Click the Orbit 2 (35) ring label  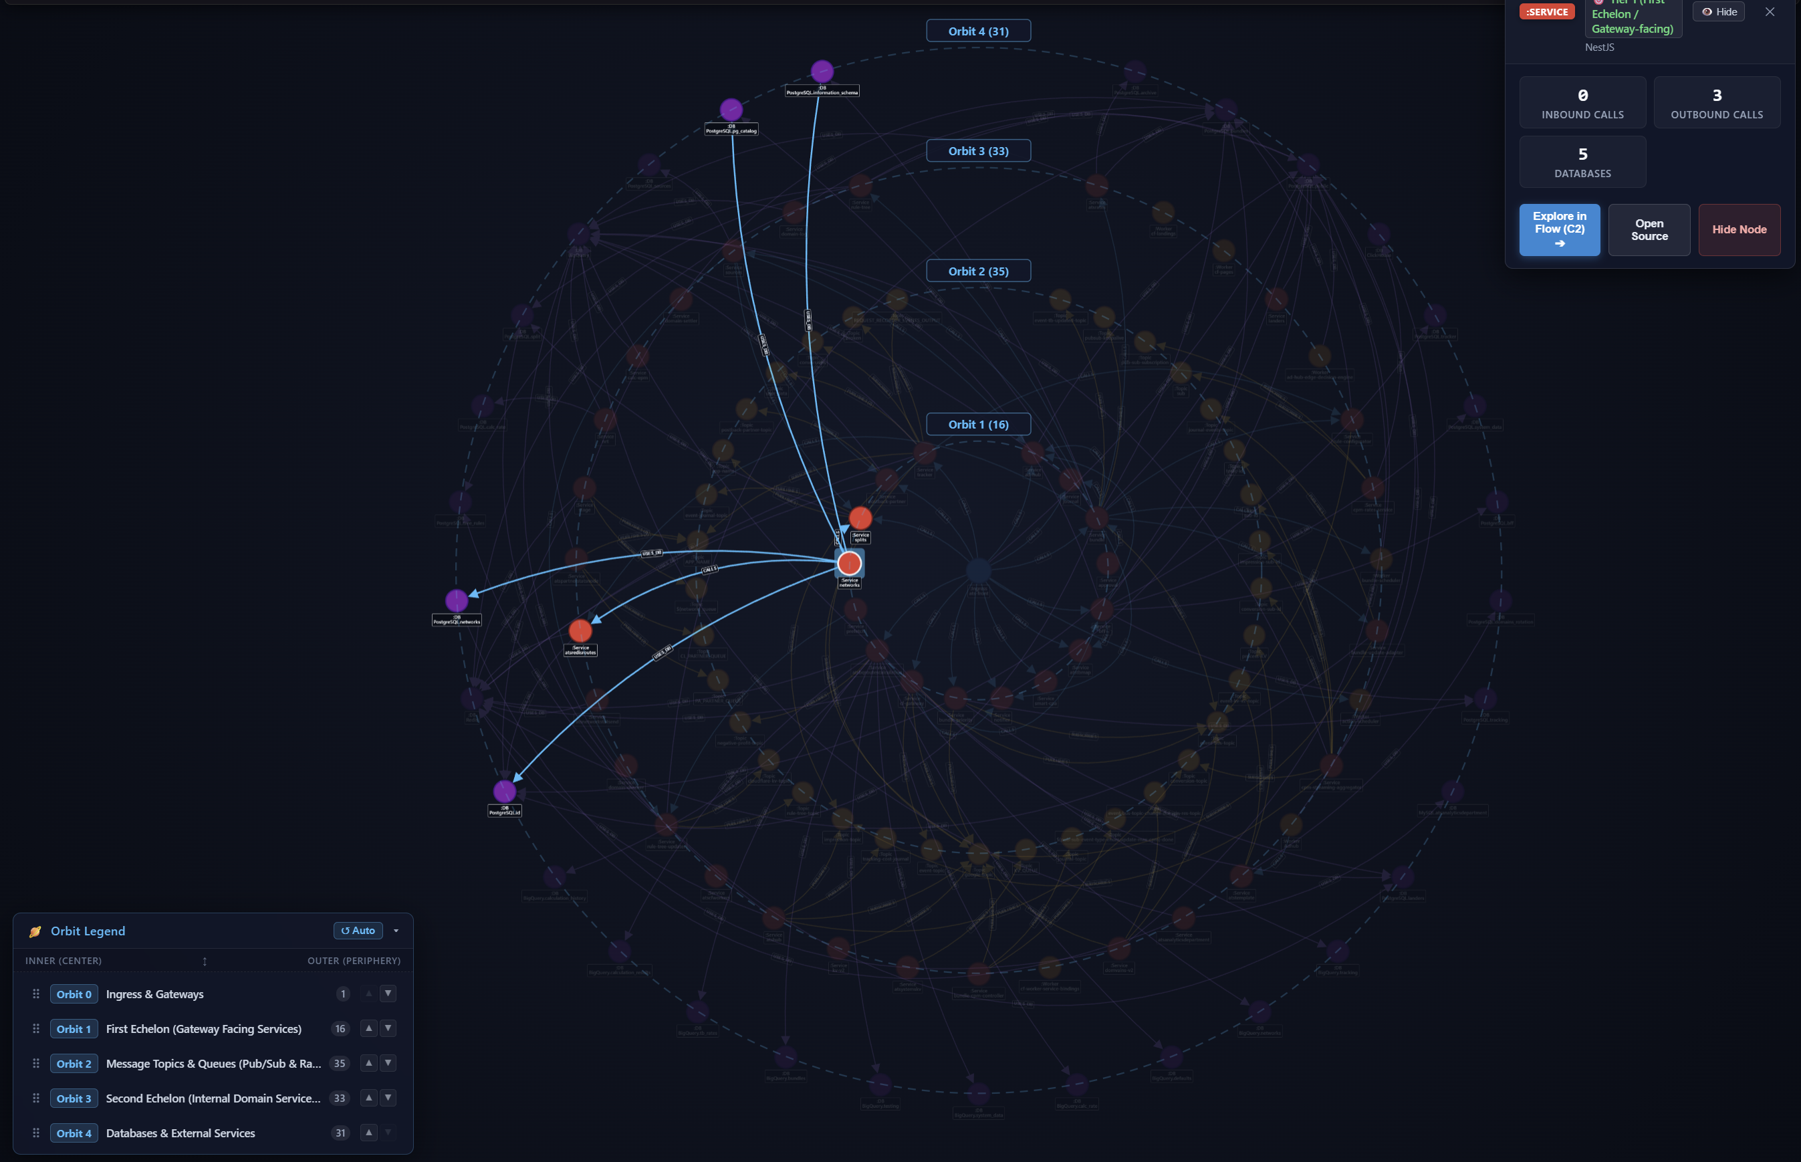[x=978, y=271]
